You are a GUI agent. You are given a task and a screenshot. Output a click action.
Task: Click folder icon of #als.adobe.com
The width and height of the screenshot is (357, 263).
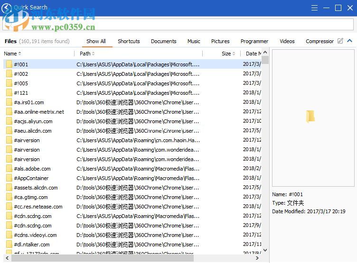pos(9,169)
